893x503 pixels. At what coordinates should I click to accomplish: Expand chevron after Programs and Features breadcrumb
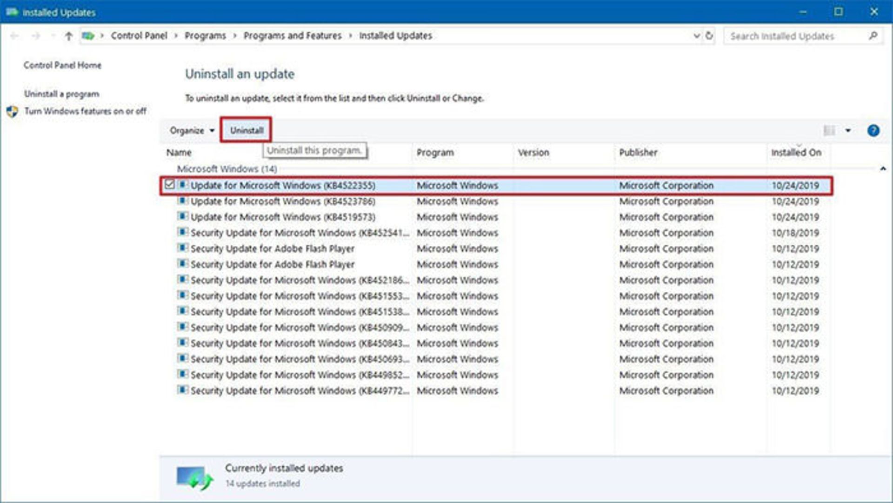pyautogui.click(x=350, y=36)
